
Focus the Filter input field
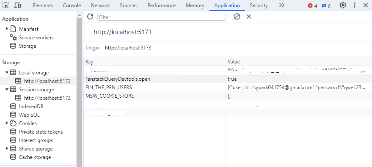(x=162, y=17)
